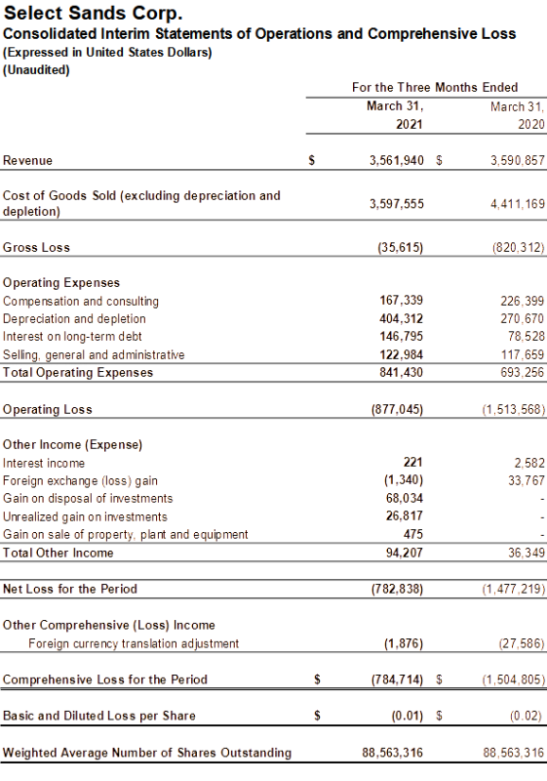Viewport: 547px width, 781px height.
Task: Click the 'Revenue' row label
Action: (x=27, y=160)
